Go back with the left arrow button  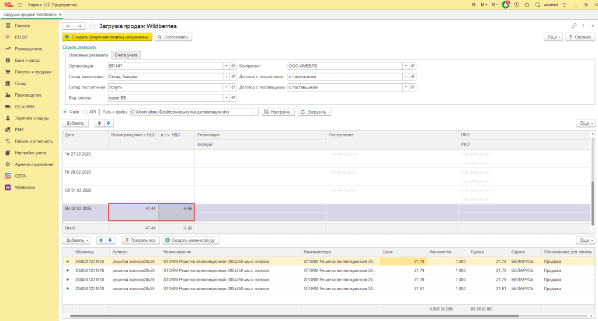pos(68,26)
